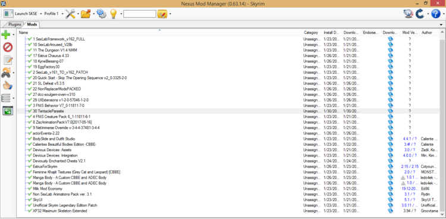Toggle the green checkmark for SkyUI
This screenshot has width=446, height=219.
30,199
